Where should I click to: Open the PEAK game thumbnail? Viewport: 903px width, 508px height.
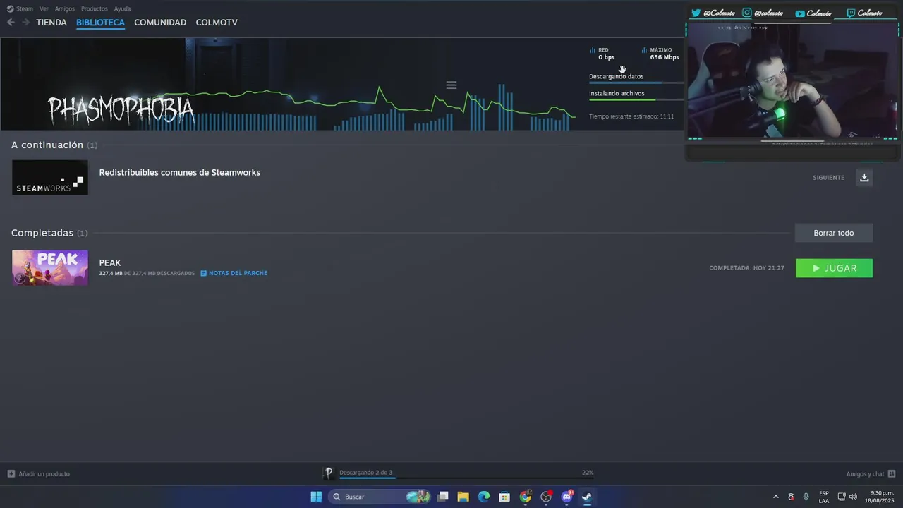pyautogui.click(x=50, y=267)
